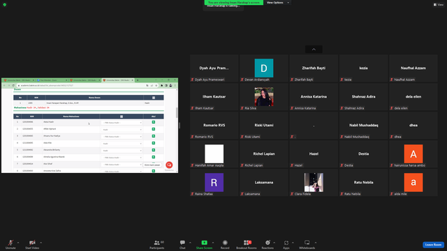Click the browser profile avatar icon
This screenshot has width=447, height=251.
tap(170, 85)
